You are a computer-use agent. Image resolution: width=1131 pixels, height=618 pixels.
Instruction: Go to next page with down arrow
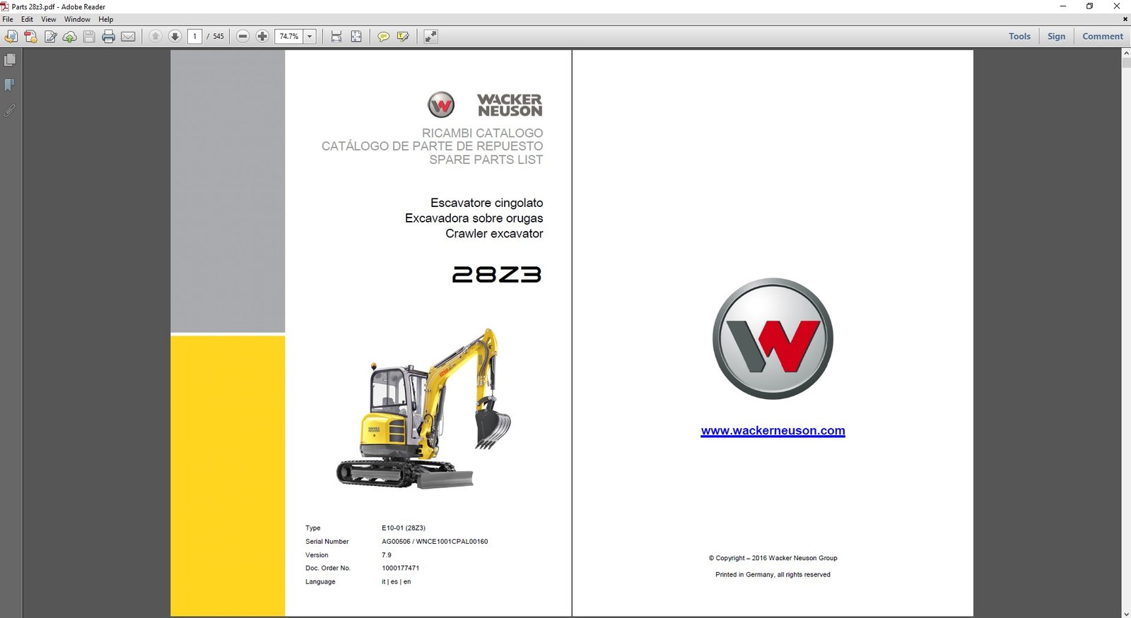pos(175,37)
